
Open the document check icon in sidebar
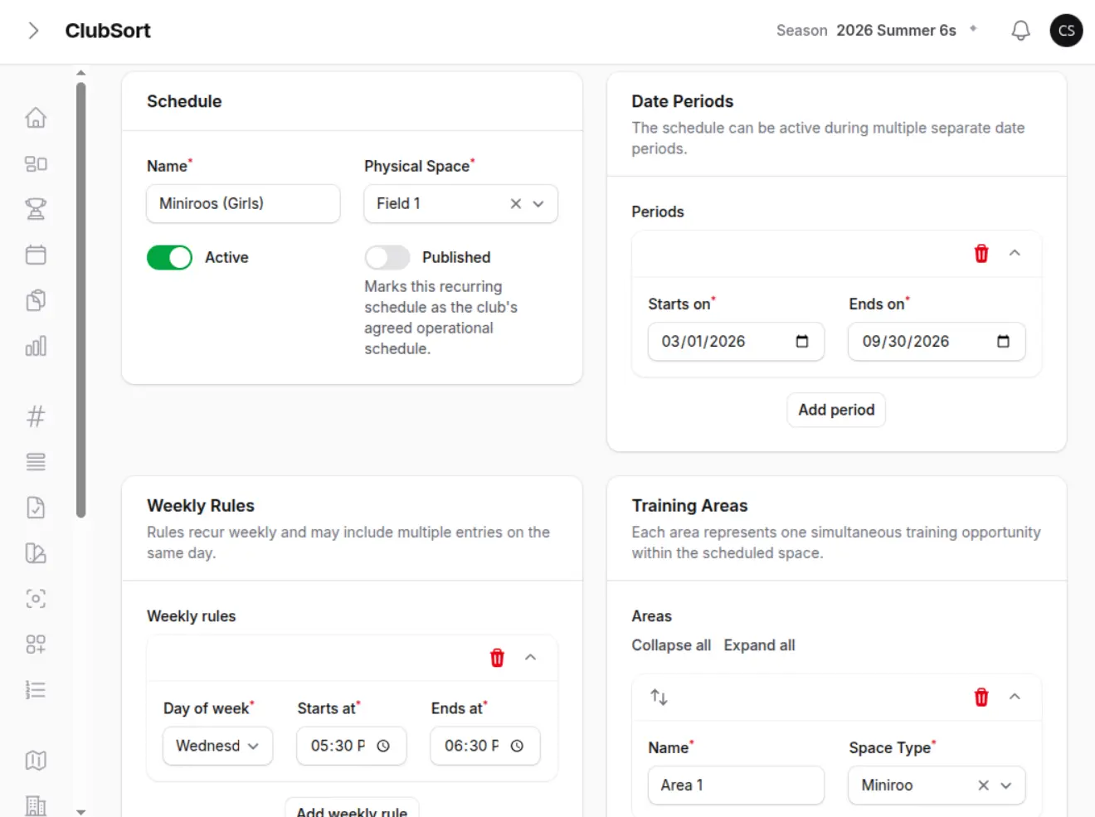point(36,508)
